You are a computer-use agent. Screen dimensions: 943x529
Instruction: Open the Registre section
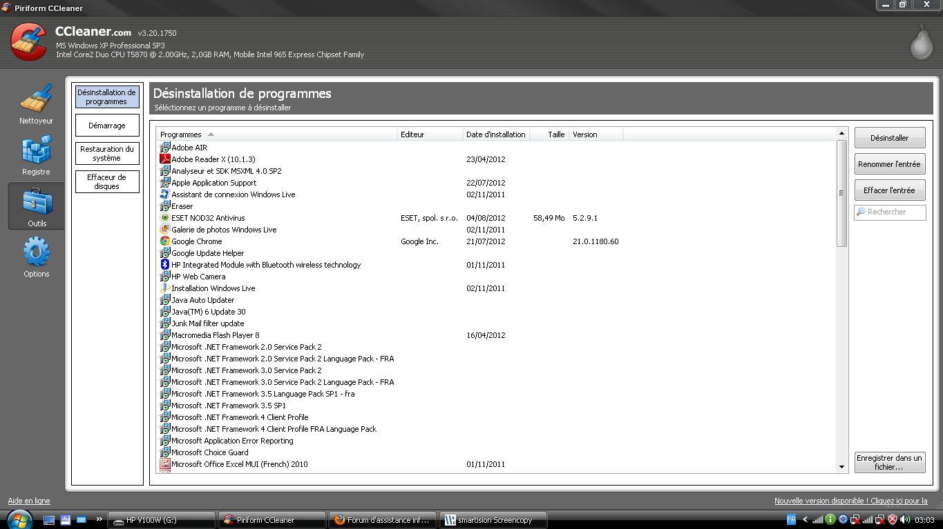point(36,155)
